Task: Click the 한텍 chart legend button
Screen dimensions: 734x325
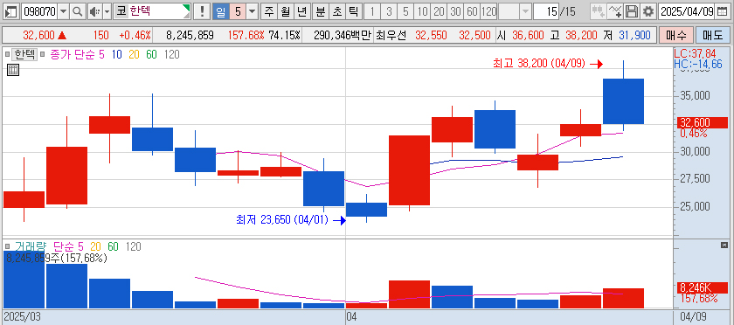Action: [24, 54]
